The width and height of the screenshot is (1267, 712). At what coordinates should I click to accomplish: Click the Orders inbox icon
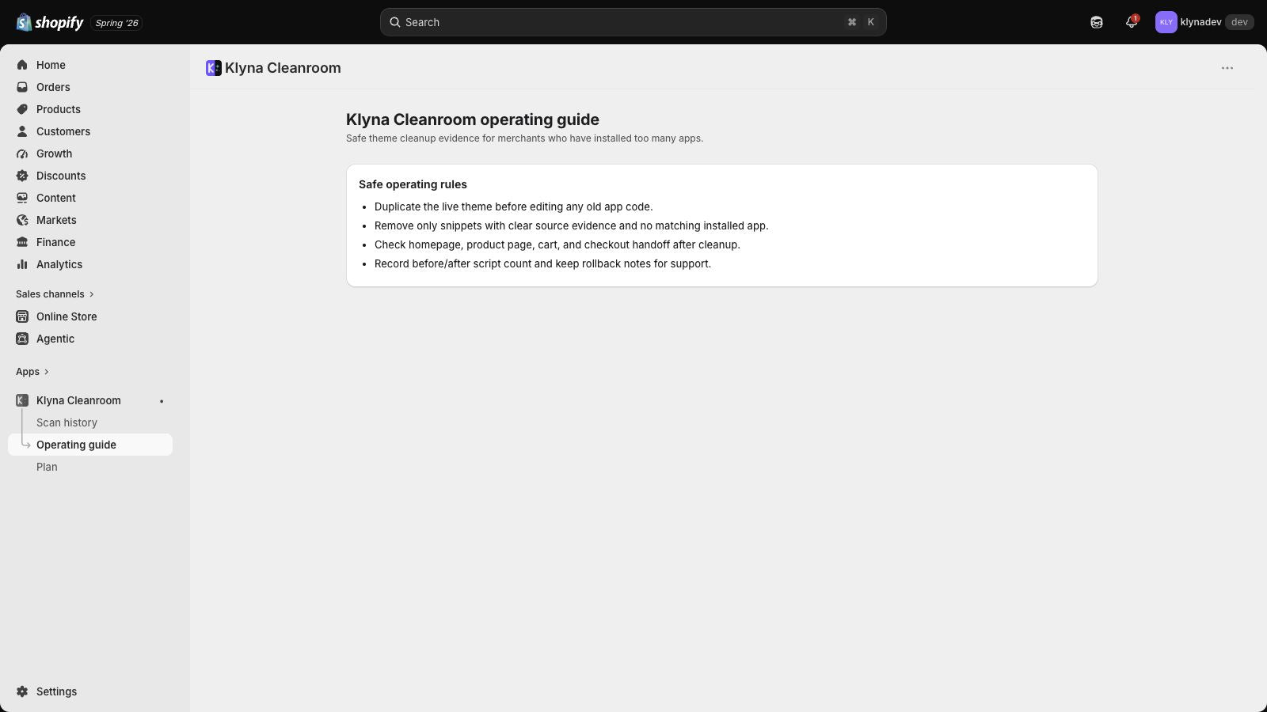(x=22, y=87)
